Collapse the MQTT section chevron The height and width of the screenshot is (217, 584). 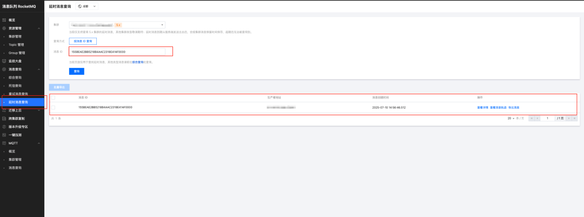tap(39, 143)
